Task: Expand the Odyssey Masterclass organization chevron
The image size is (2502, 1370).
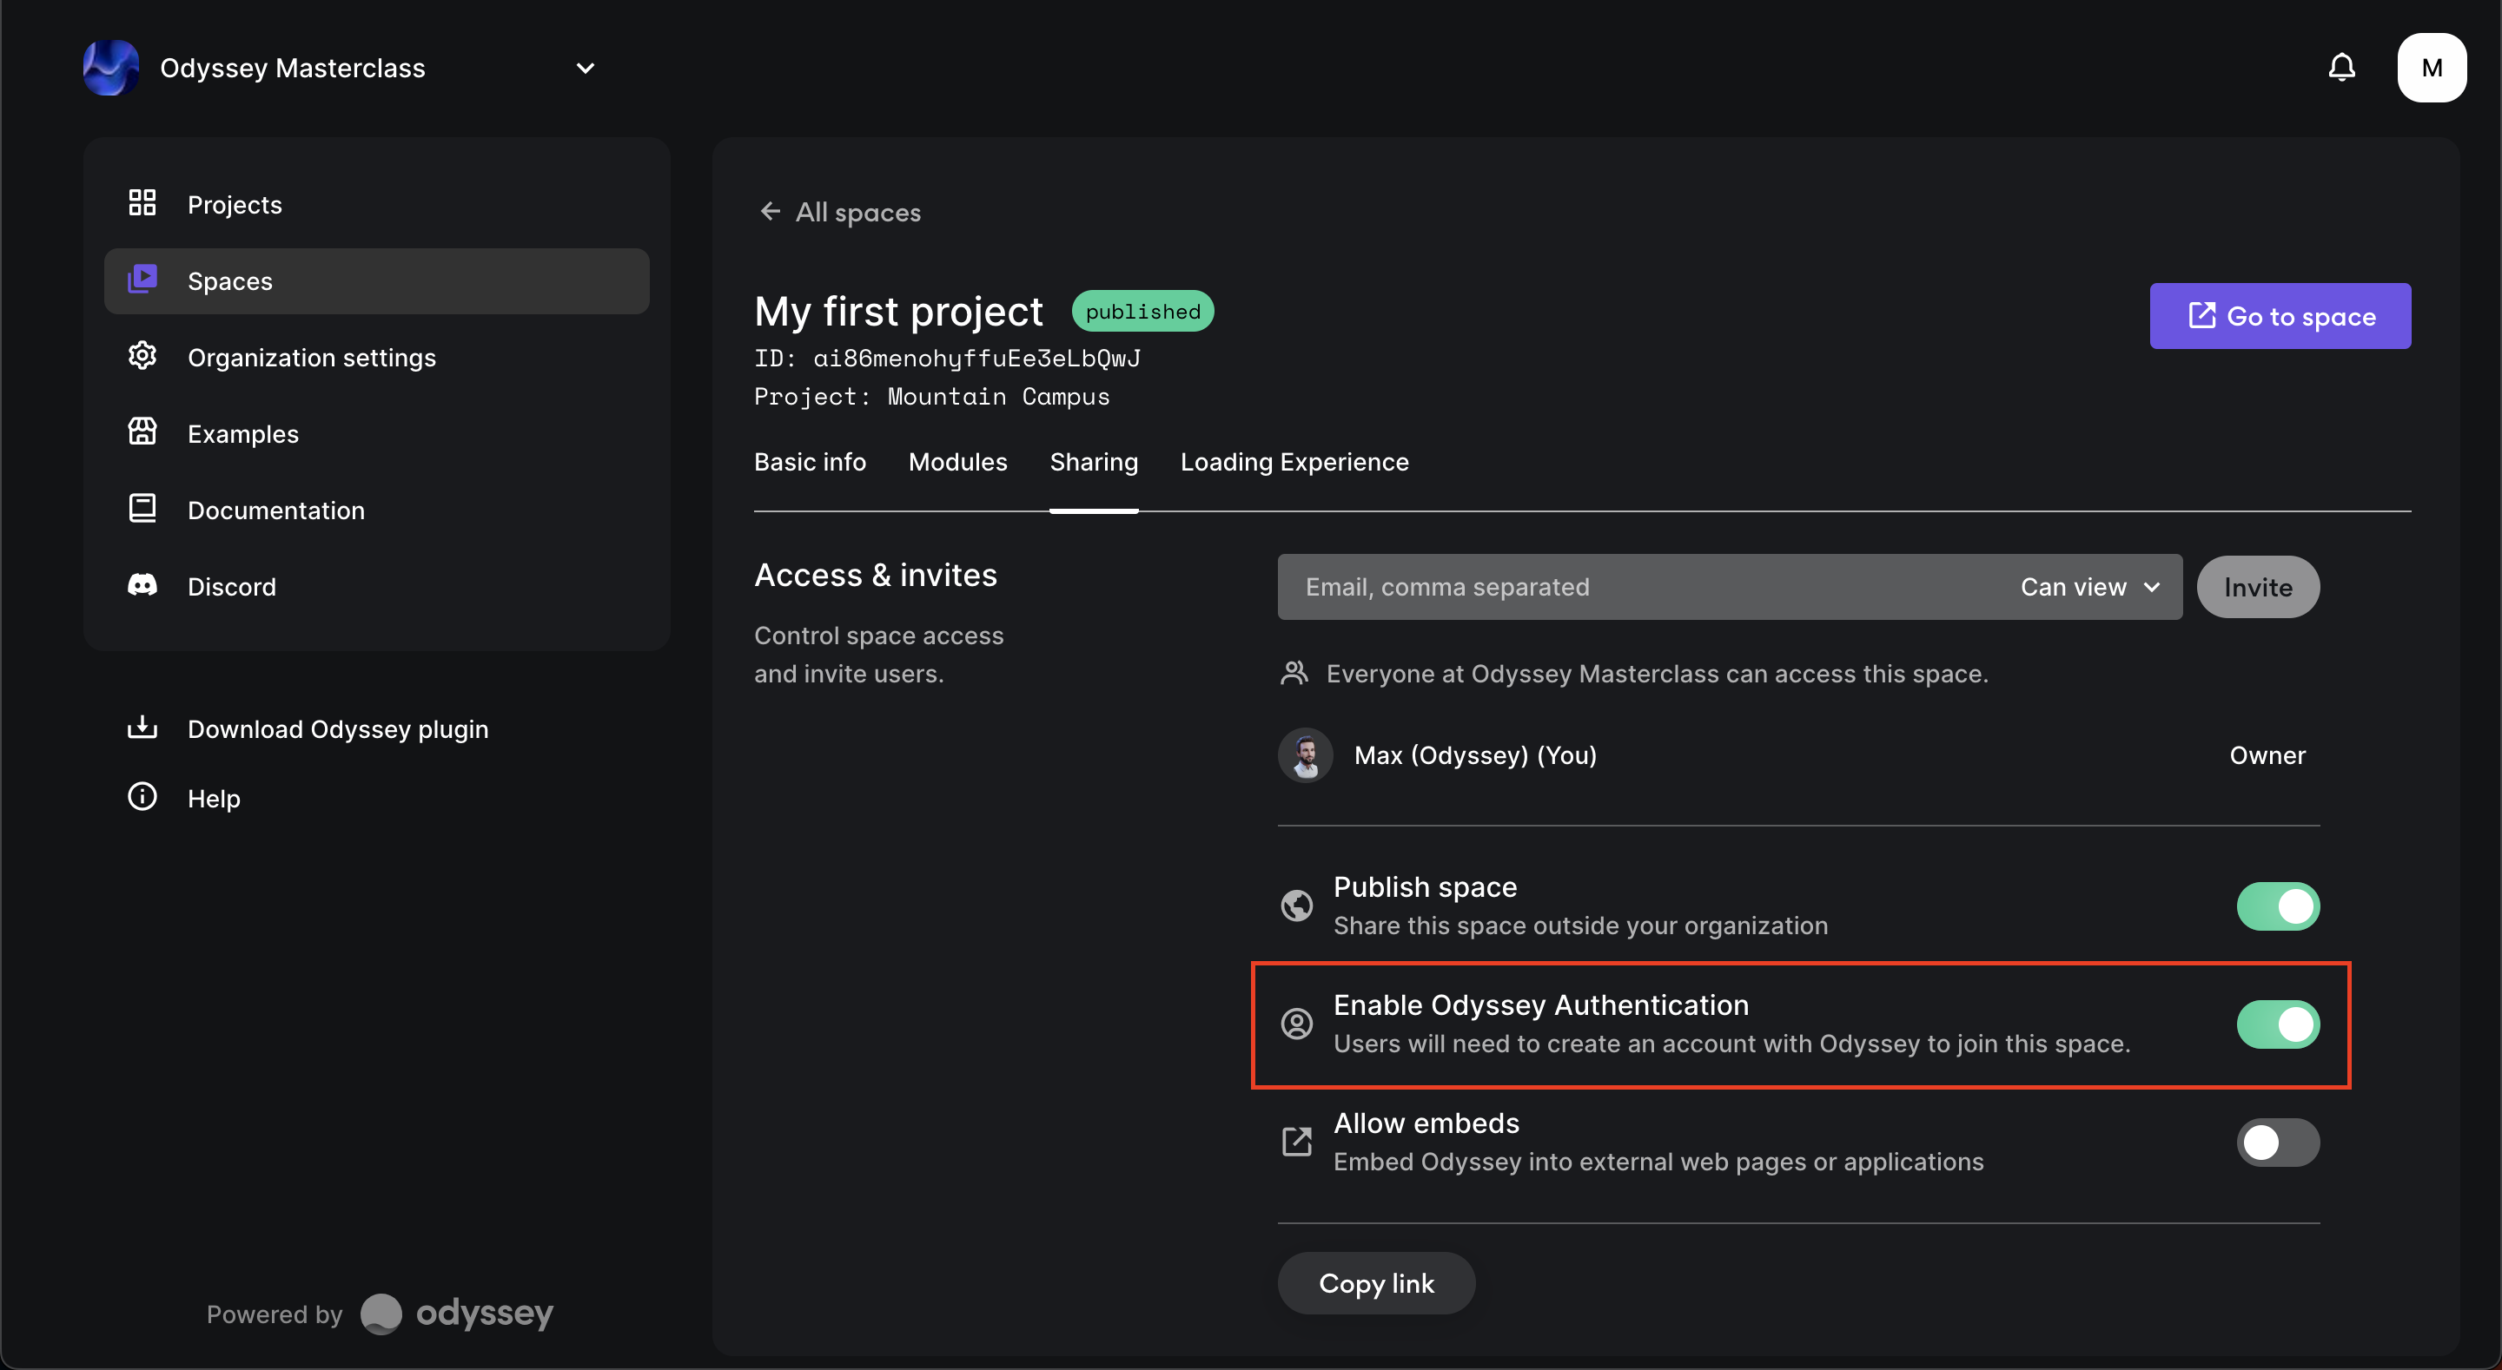Action: click(585, 68)
